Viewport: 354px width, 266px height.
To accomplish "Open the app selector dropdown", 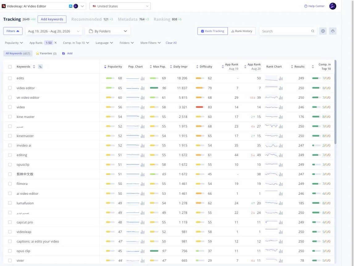I will click(x=43, y=6).
